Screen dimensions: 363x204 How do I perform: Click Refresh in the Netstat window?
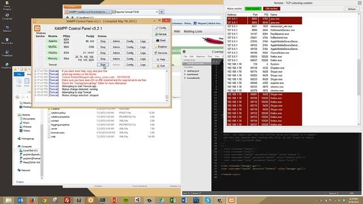[x=352, y=9]
